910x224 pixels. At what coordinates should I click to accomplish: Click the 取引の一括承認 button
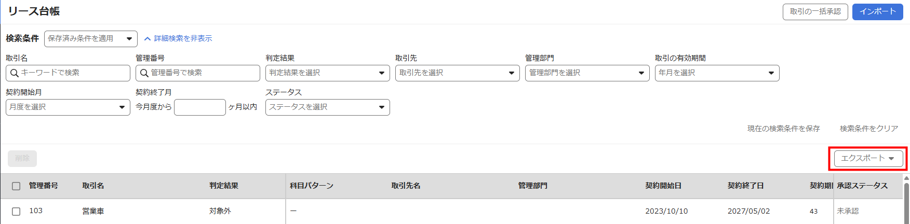point(815,11)
